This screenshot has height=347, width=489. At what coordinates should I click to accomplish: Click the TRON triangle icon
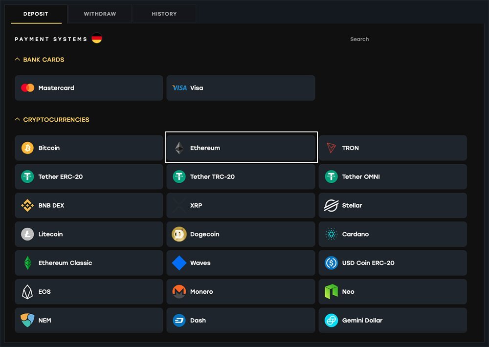pyautogui.click(x=331, y=148)
